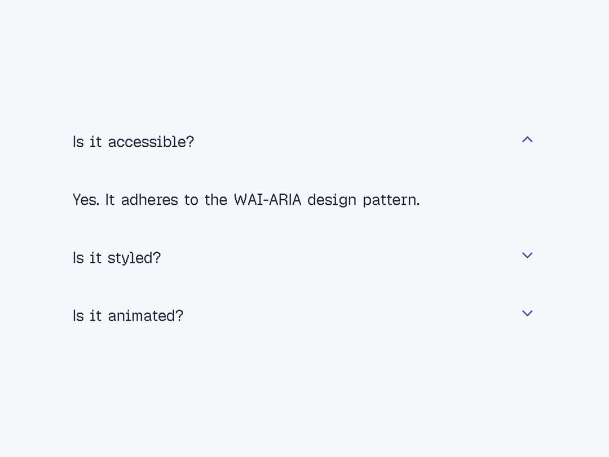Click the word 'adheres' in the answer panel

(149, 200)
